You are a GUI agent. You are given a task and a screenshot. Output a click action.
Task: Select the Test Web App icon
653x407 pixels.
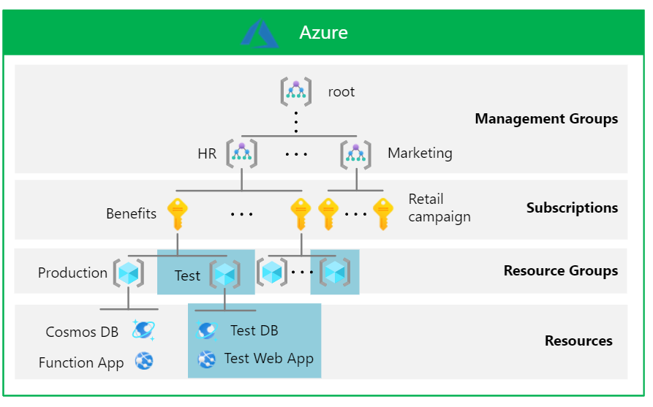[208, 359]
